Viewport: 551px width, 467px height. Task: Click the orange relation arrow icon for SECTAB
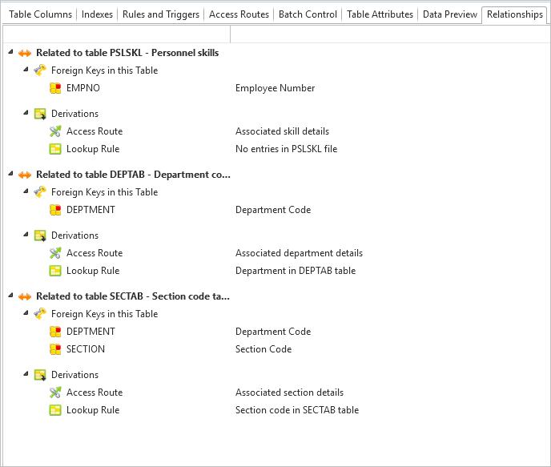(x=25, y=296)
